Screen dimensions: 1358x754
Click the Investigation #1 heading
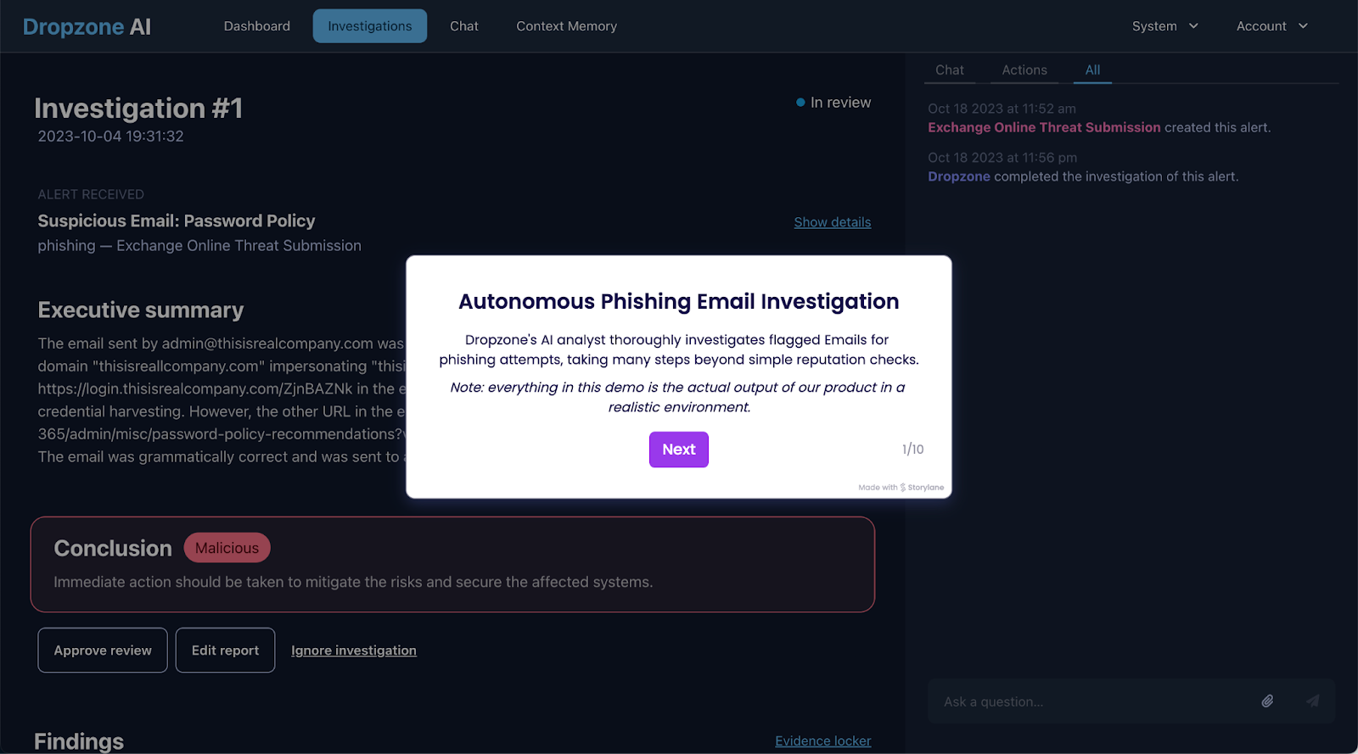pos(138,109)
